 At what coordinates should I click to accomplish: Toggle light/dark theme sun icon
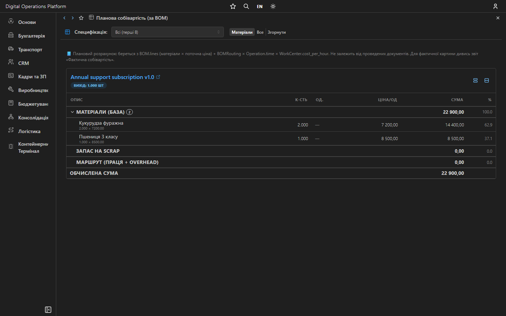pyautogui.click(x=273, y=6)
